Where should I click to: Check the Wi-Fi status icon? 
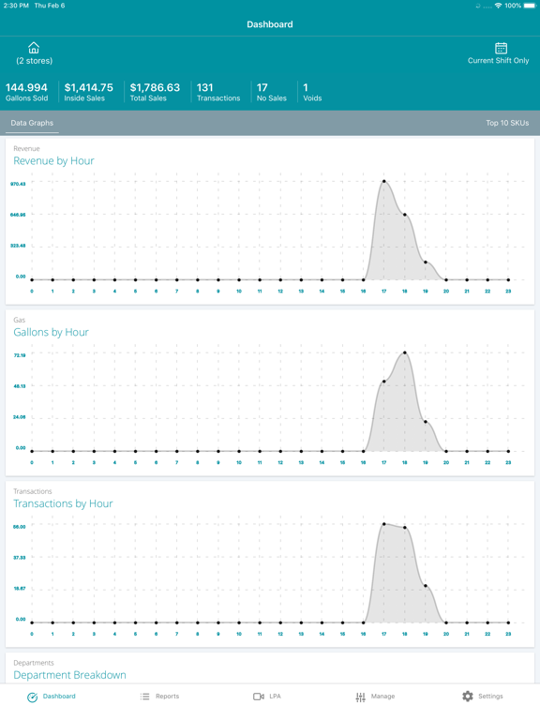[x=498, y=6]
